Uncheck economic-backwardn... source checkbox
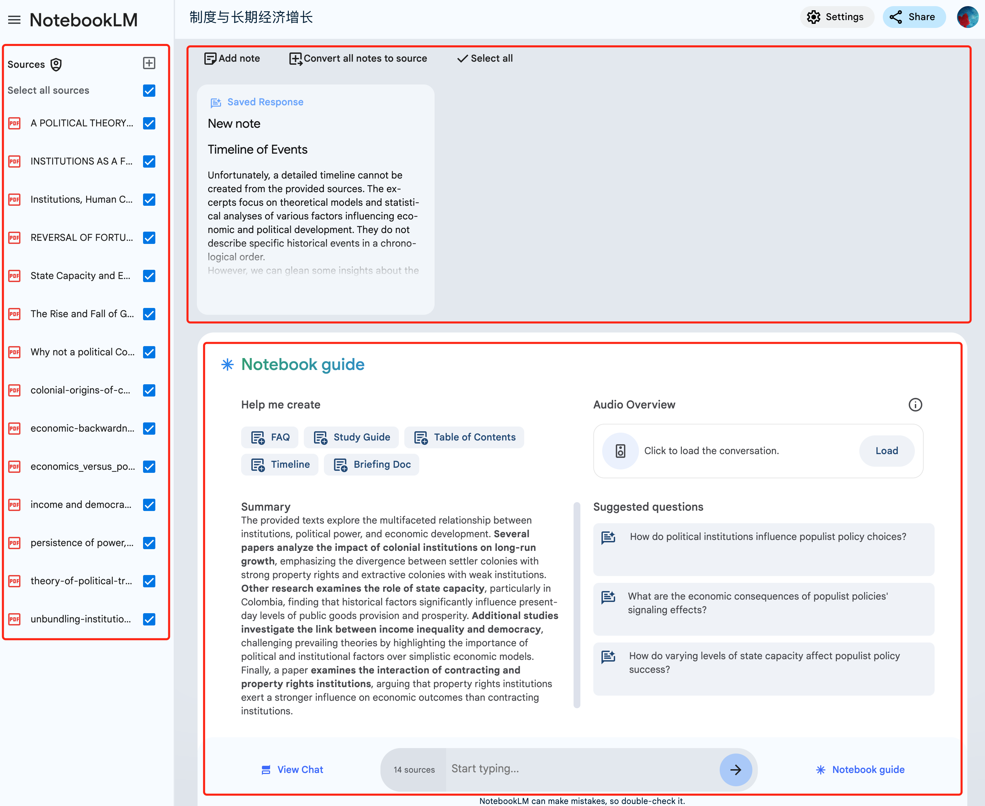Image resolution: width=985 pixels, height=806 pixels. 149,429
